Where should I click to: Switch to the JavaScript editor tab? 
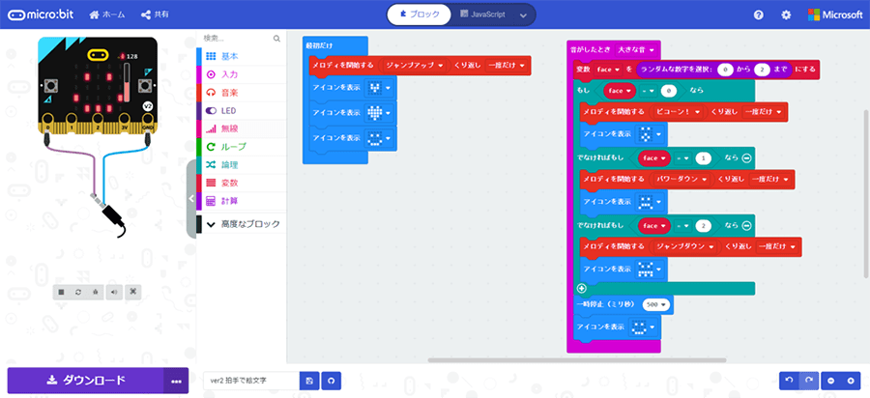click(x=482, y=14)
